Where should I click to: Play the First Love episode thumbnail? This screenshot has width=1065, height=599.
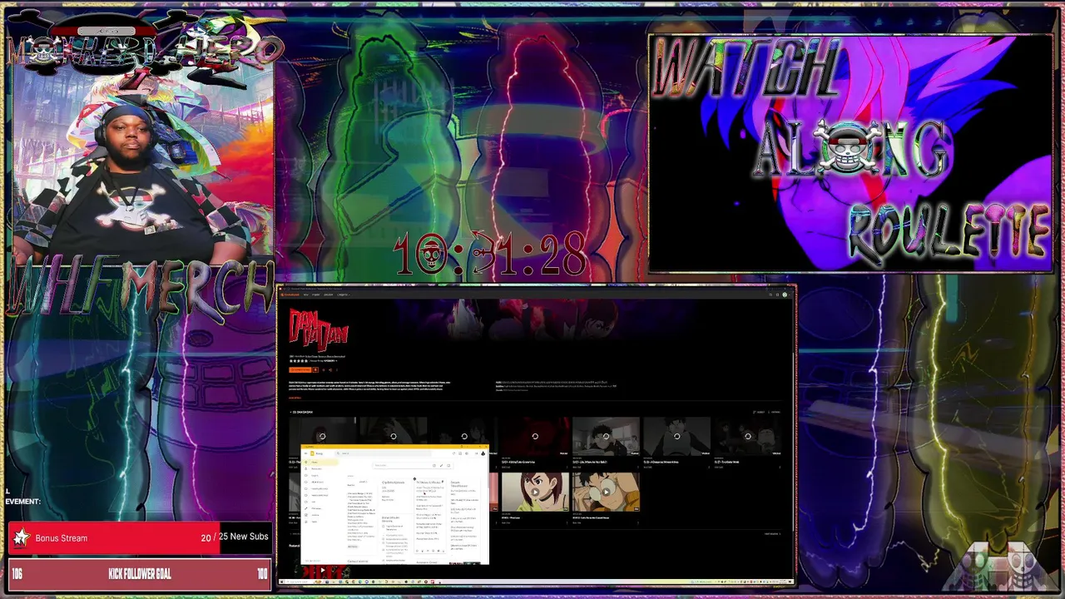tap(535, 492)
